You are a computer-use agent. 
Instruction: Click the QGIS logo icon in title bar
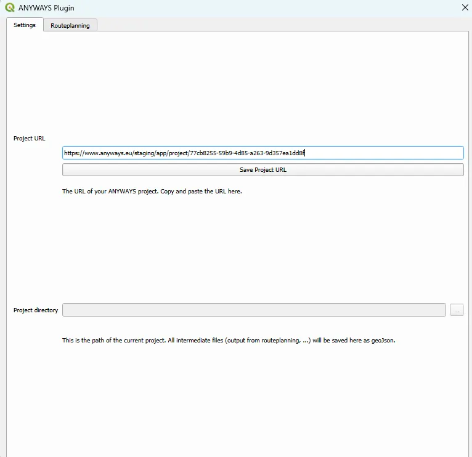10,7
